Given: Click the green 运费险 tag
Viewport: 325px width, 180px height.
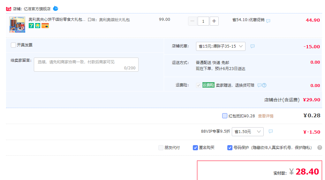Looking at the screenshot, I should click(x=208, y=85).
